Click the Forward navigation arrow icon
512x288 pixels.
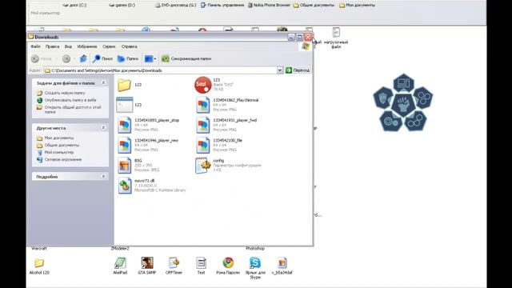tap(66, 58)
